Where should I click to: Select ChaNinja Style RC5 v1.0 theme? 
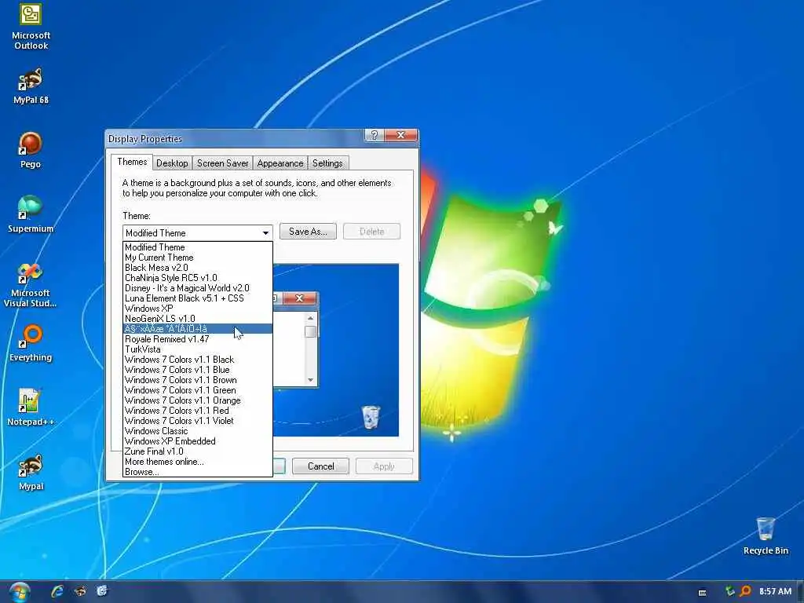pos(198,278)
